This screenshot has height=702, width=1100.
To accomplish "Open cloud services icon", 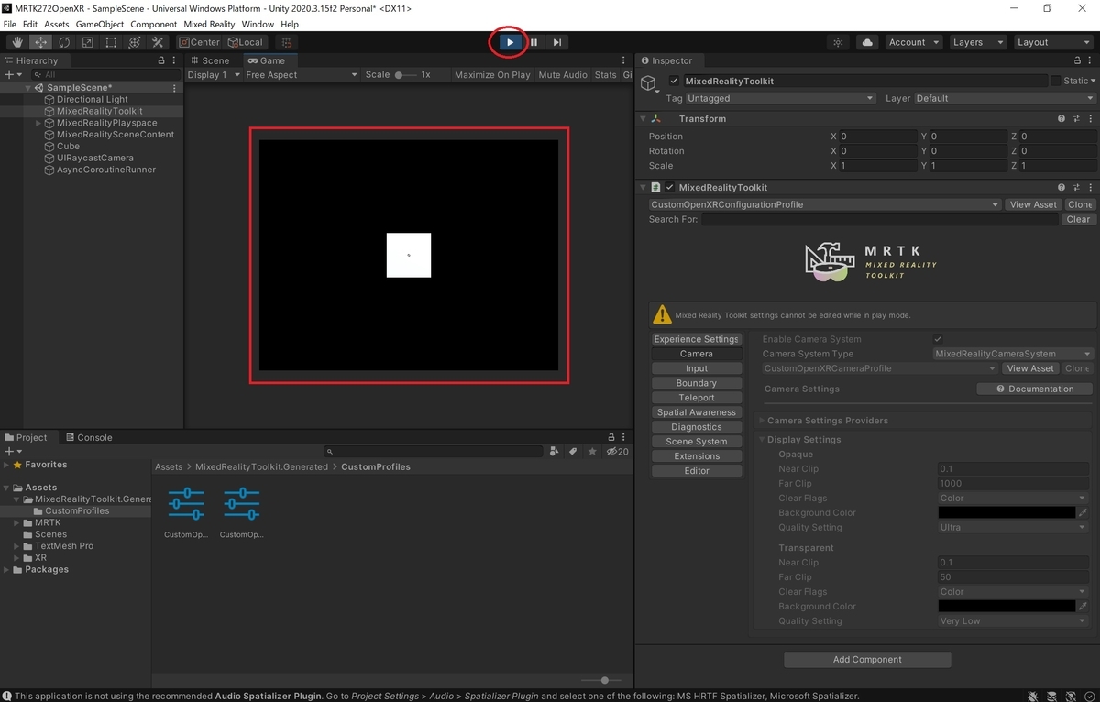I will pyautogui.click(x=866, y=42).
